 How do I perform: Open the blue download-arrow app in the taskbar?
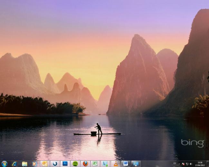[x=55, y=164]
